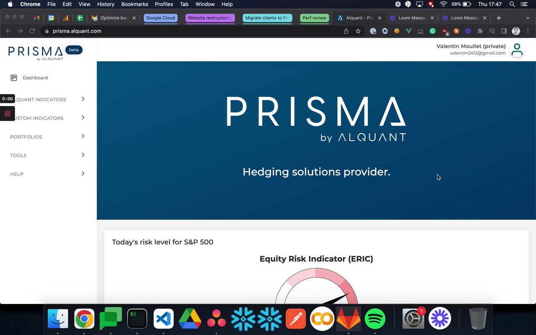
Task: Click the beta badge
Action: tap(74, 50)
